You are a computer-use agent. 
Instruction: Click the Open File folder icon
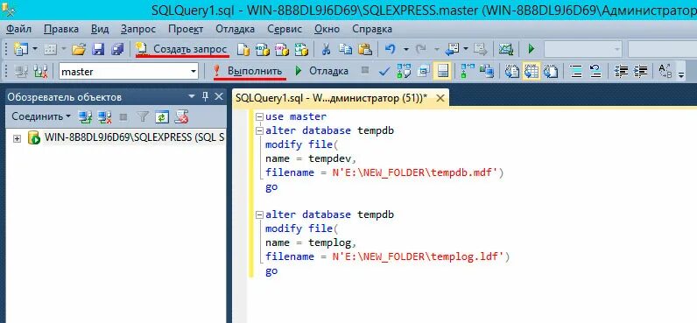click(78, 49)
